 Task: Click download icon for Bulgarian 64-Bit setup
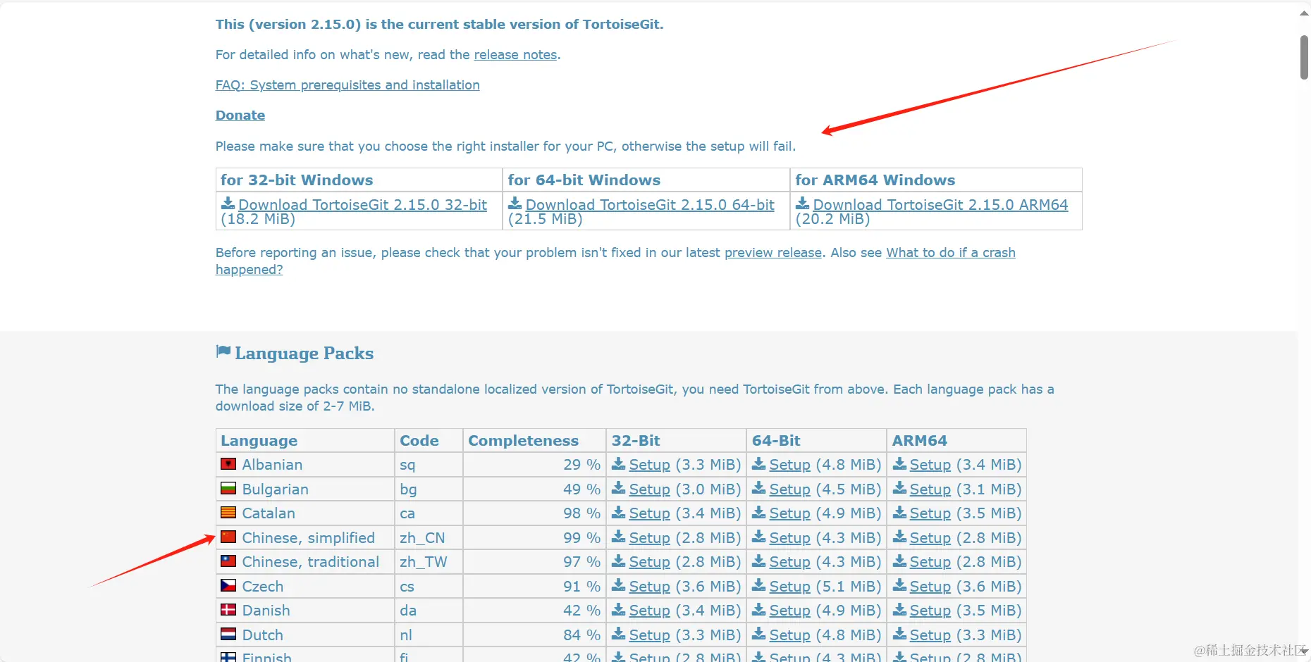tap(758, 488)
